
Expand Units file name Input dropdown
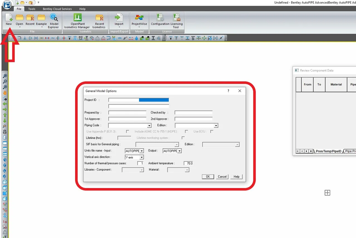pyautogui.click(x=142, y=151)
